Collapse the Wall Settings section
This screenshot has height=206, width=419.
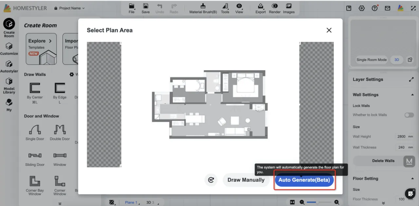click(412, 95)
